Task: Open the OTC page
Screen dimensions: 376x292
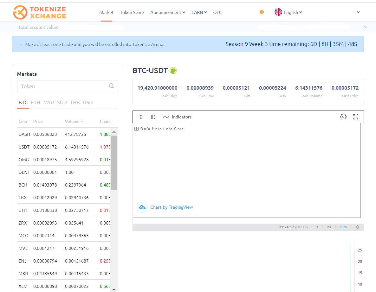Action: 217,12
